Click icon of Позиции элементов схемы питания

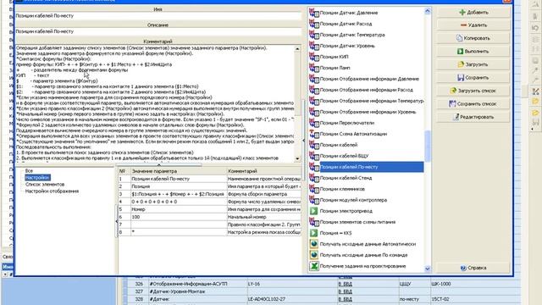tap(314, 222)
